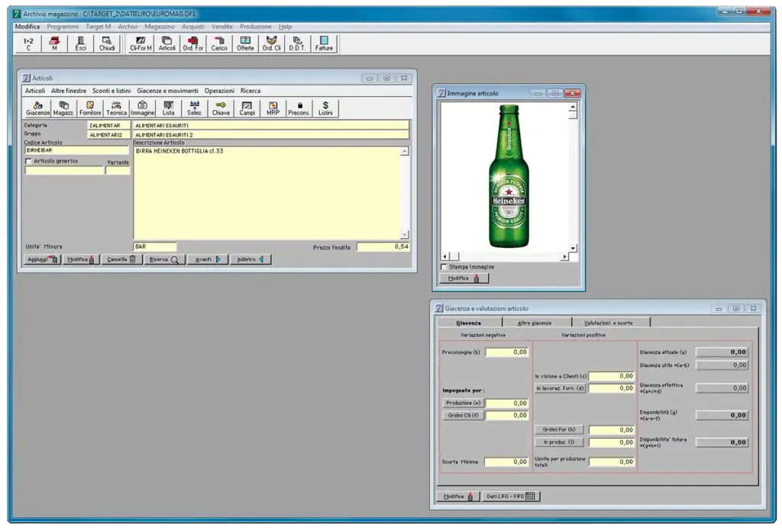Open Fatture from the main toolbar
The height and width of the screenshot is (531, 782).
[x=324, y=43]
